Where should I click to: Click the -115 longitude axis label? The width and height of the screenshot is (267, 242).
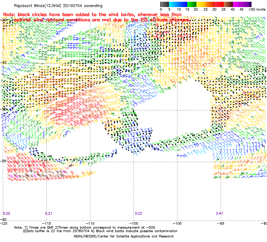coord(46,223)
